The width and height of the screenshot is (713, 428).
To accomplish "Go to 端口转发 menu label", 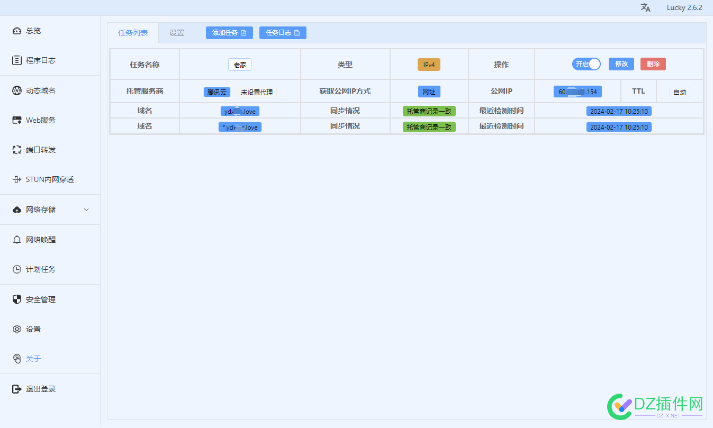I will [x=41, y=150].
